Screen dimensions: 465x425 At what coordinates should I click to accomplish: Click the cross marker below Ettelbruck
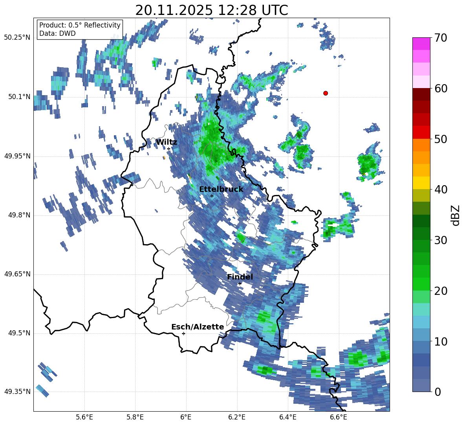212,196
